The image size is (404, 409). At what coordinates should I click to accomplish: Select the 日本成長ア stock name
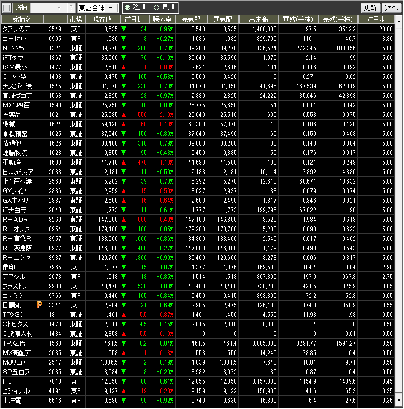[x=18, y=172]
